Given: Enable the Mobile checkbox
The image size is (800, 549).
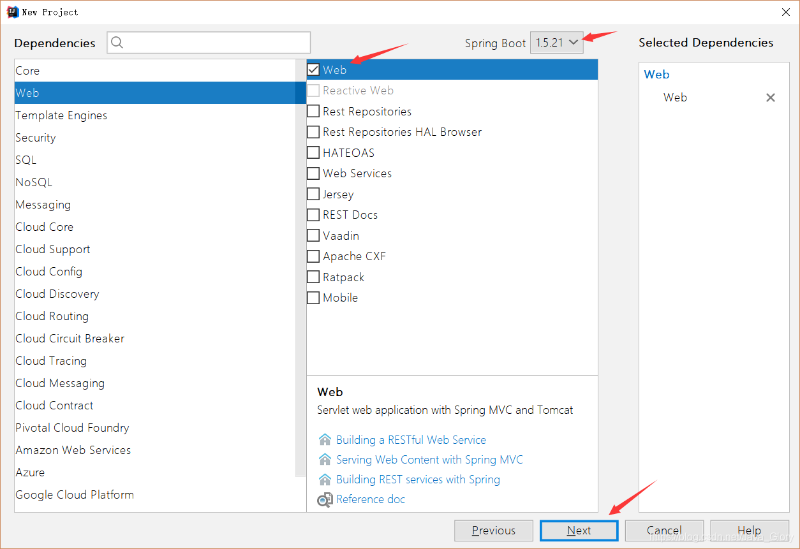Looking at the screenshot, I should pyautogui.click(x=313, y=298).
